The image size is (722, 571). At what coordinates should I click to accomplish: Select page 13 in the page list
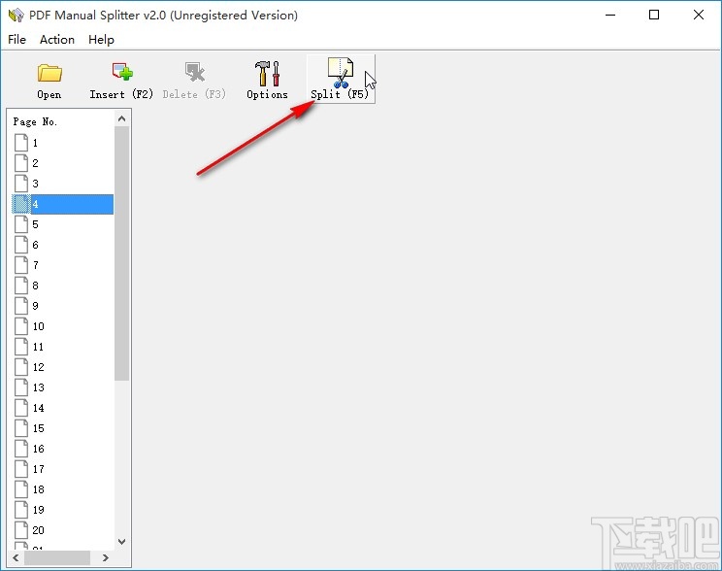(63, 387)
